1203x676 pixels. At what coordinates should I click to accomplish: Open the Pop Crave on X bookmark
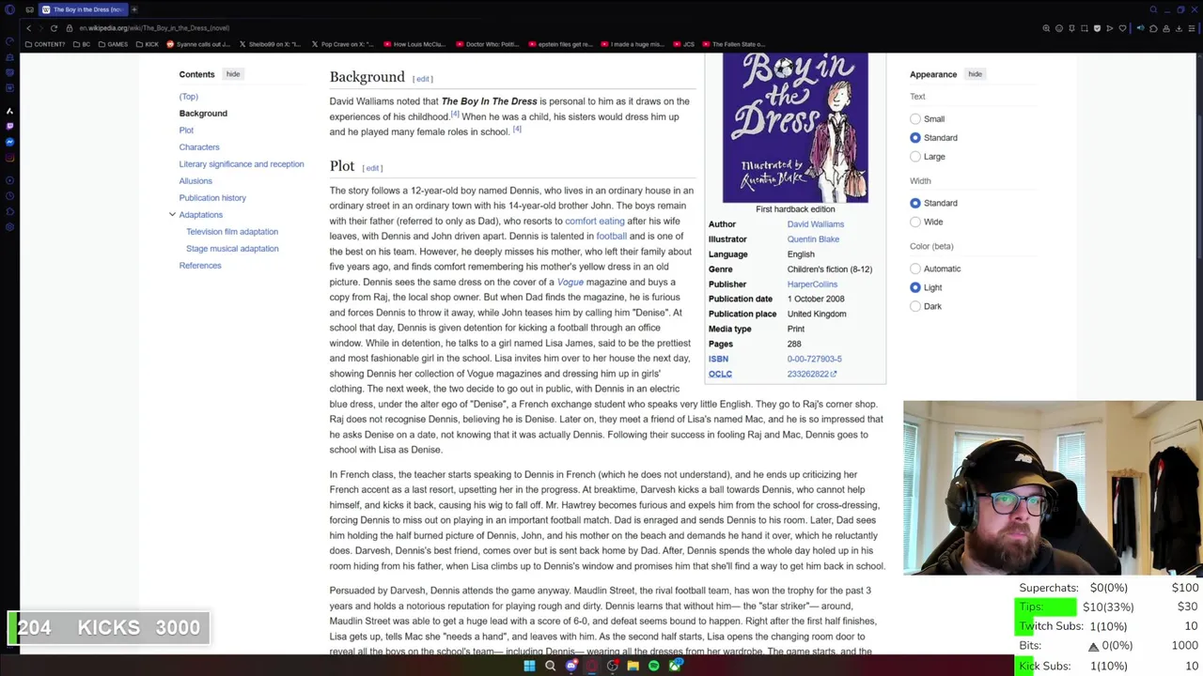[x=341, y=44]
